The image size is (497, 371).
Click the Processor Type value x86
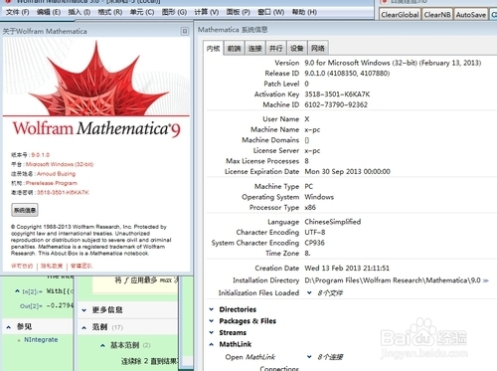click(310, 208)
